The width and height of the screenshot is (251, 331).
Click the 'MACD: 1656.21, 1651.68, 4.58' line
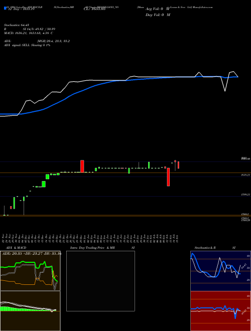point(28,33)
